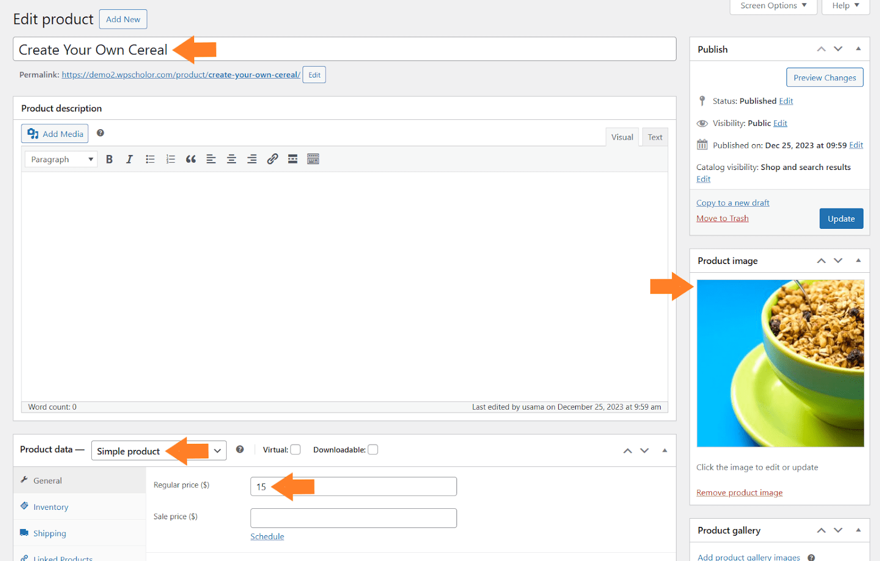
Task: Edit the published date
Action: (x=856, y=145)
